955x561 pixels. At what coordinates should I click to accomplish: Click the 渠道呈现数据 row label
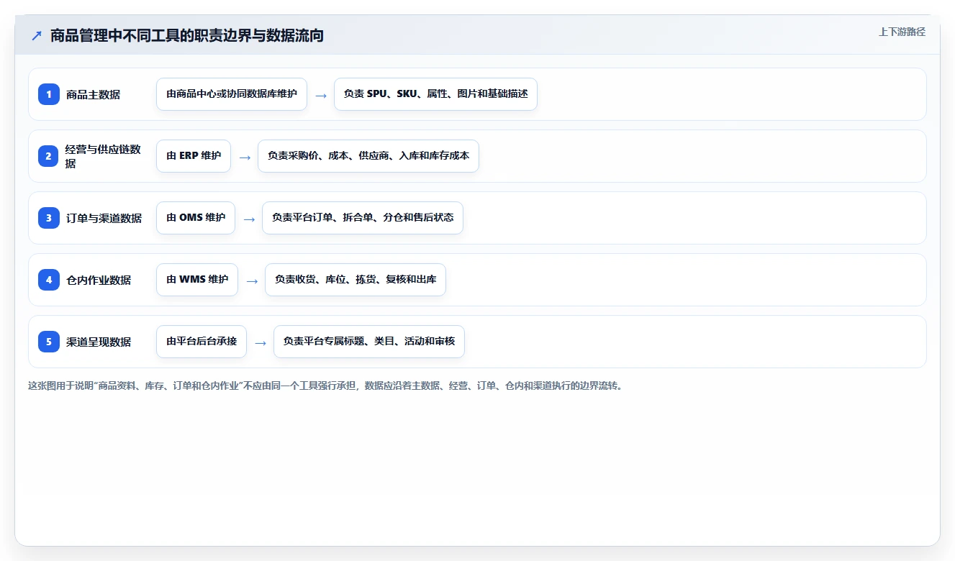coord(99,342)
